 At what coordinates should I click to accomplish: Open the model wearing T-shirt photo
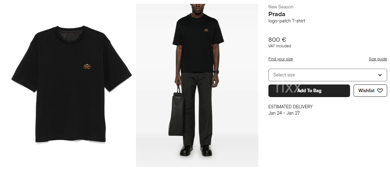[197, 85]
